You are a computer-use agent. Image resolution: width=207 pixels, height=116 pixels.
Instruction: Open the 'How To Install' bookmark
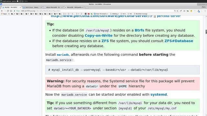[101, 14]
